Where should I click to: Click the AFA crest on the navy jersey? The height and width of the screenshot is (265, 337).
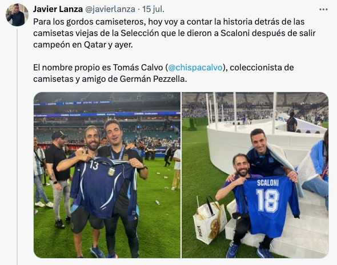(111, 171)
